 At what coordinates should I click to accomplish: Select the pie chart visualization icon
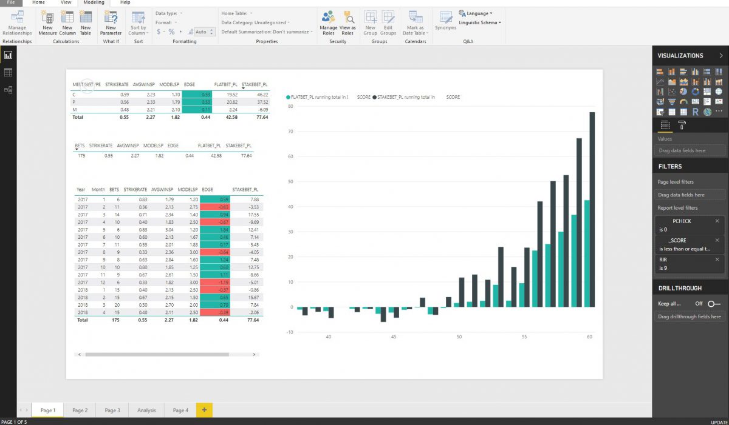684,92
